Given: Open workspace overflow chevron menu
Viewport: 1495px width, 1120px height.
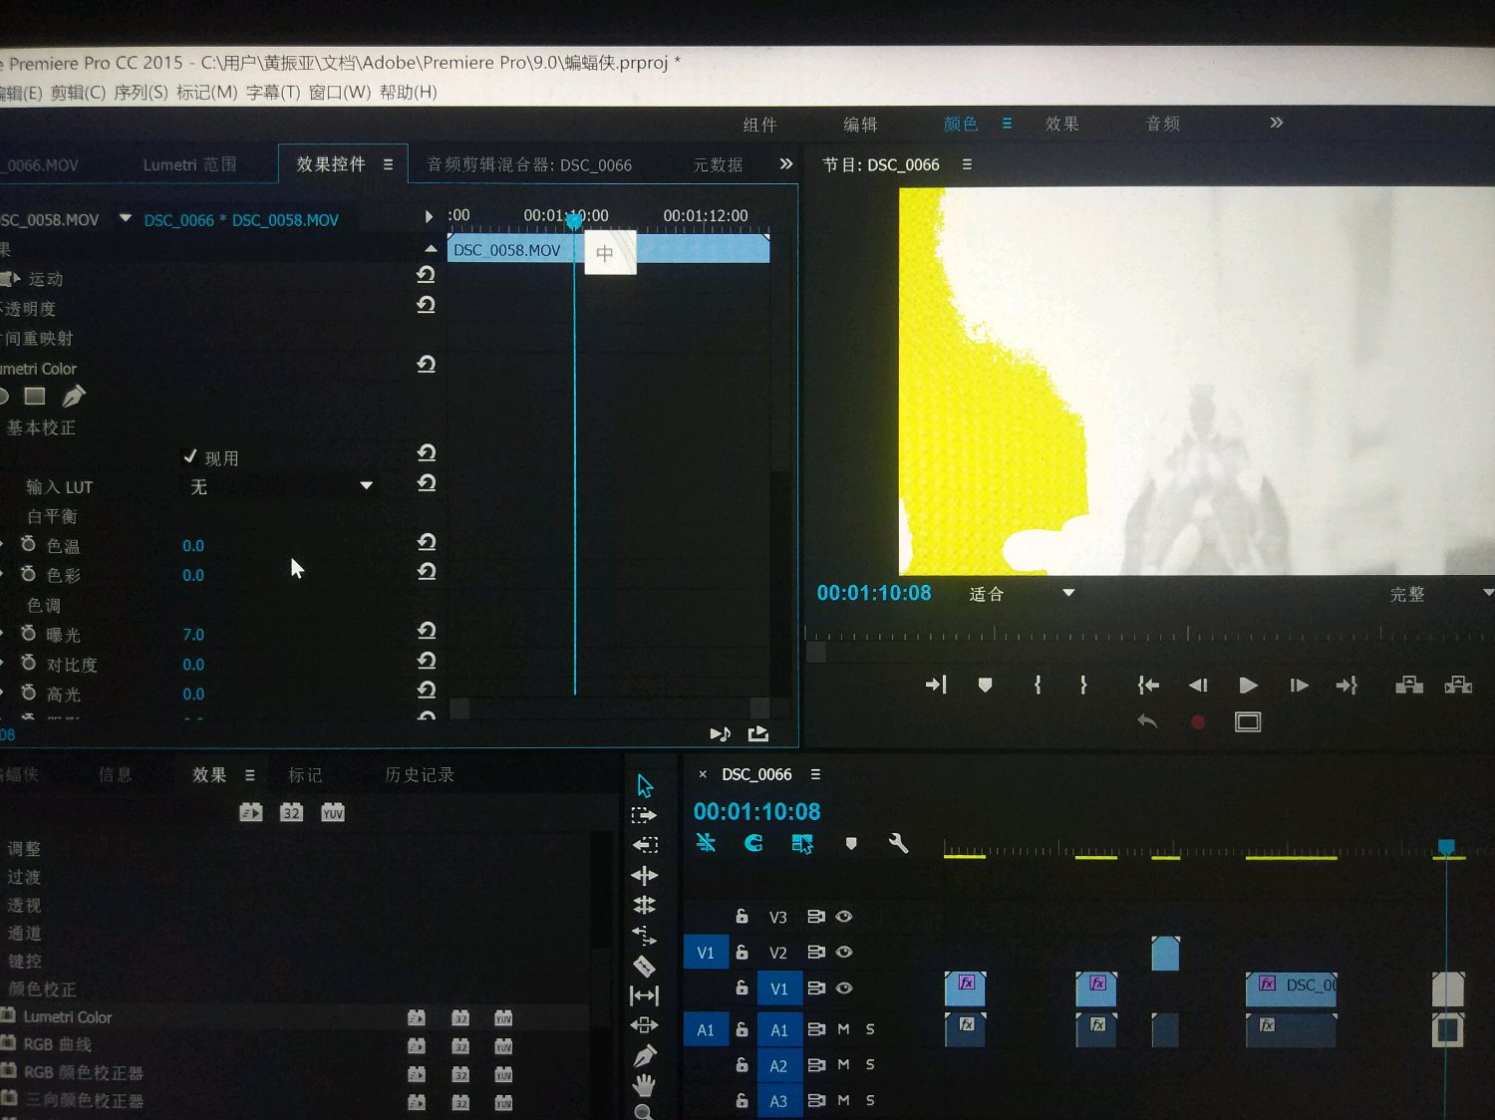Looking at the screenshot, I should click(x=1277, y=123).
